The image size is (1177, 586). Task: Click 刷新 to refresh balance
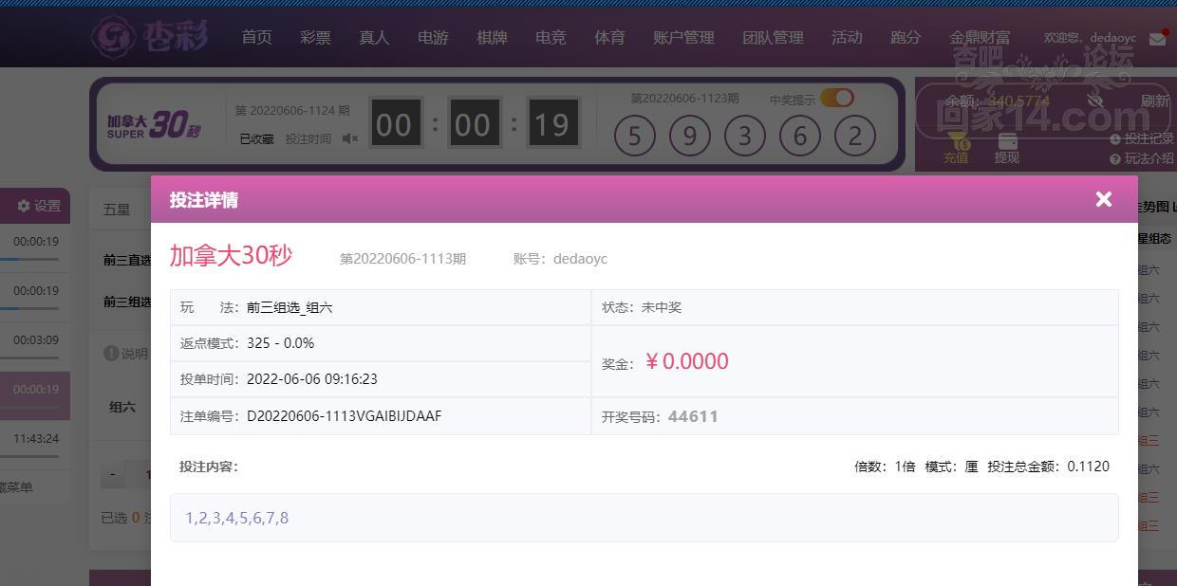click(1154, 101)
